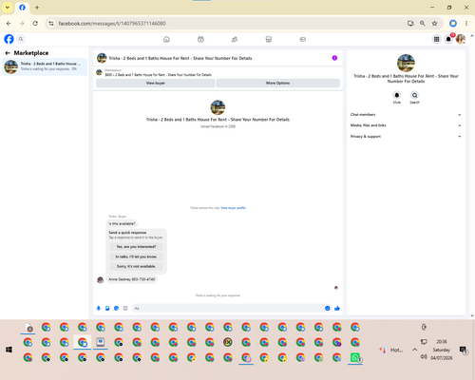
Task: Open the Chrome three-dot menu
Action: [x=466, y=23]
